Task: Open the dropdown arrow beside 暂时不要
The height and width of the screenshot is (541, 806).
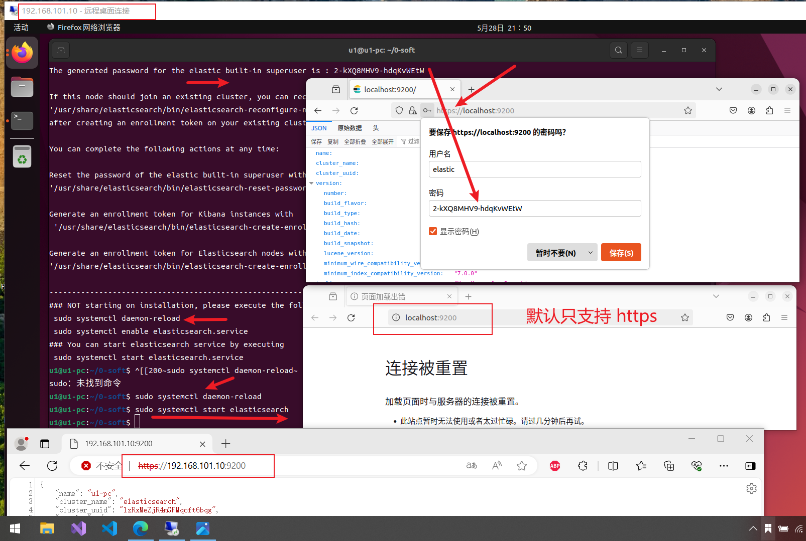Action: pyautogui.click(x=591, y=253)
